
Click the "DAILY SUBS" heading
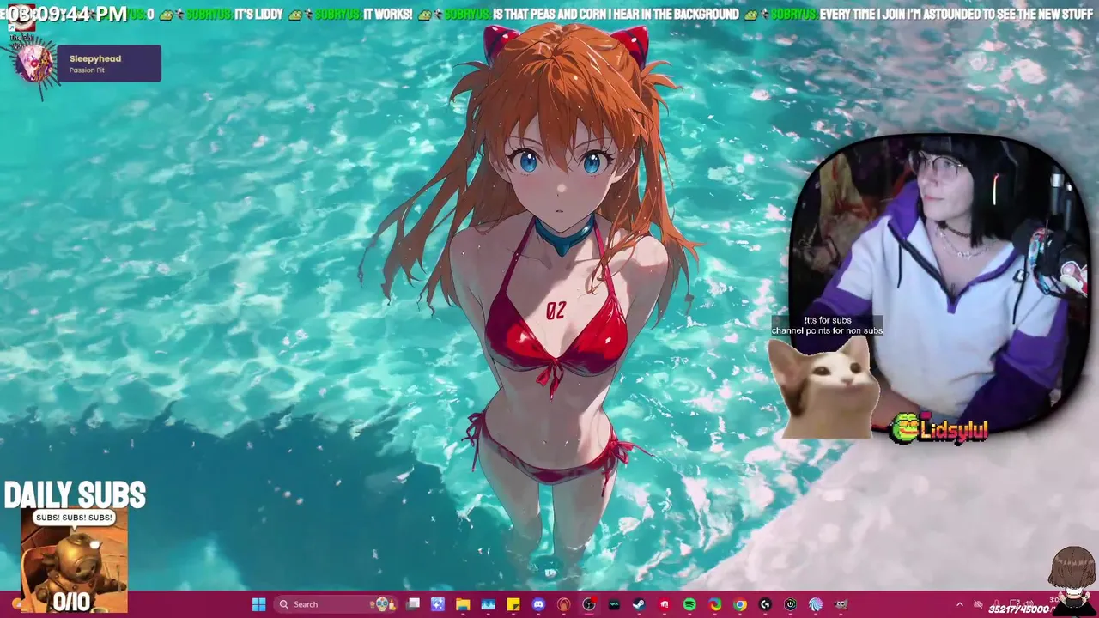75,495
